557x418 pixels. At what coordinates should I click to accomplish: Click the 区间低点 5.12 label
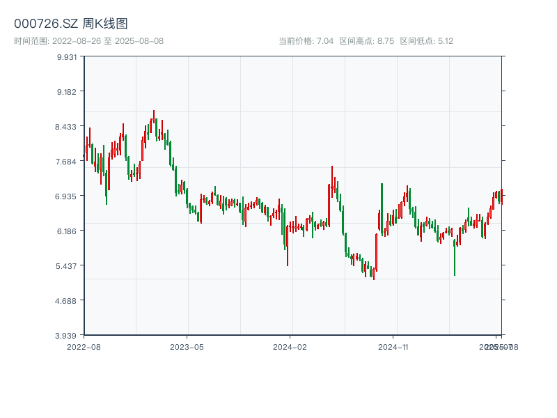tap(427, 41)
